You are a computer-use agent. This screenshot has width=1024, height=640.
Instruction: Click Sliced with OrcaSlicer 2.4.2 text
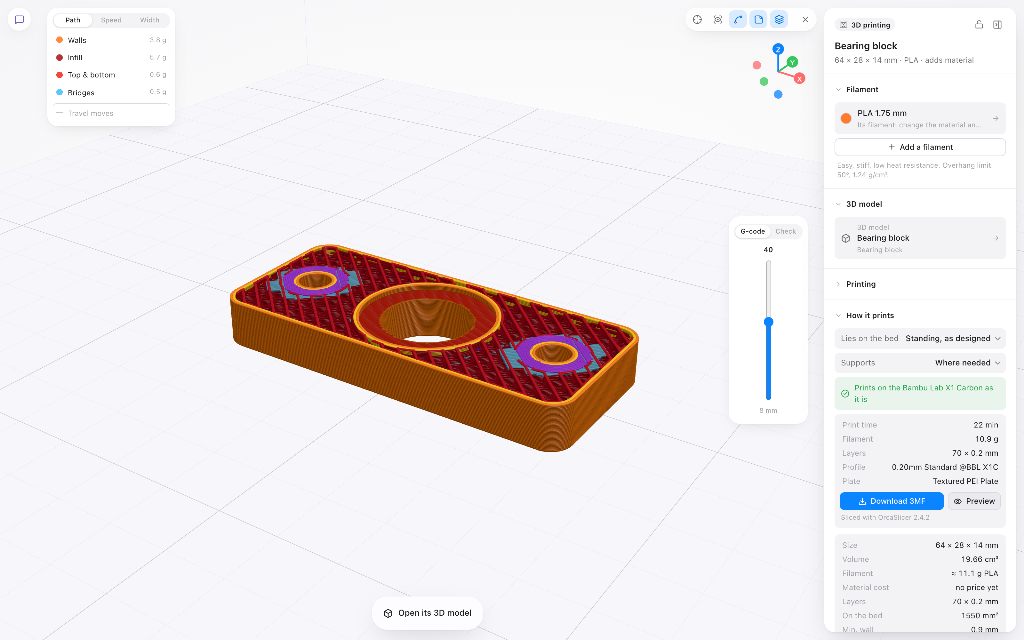tap(885, 517)
